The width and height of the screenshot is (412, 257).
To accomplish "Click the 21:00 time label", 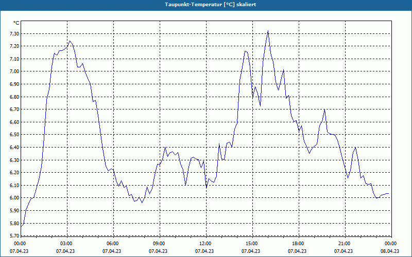I will click(x=344, y=244).
